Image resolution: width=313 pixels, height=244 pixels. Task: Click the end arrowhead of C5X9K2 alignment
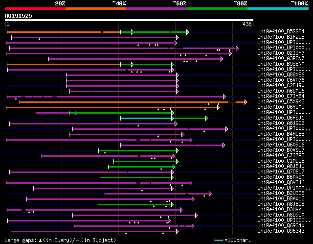246,102
